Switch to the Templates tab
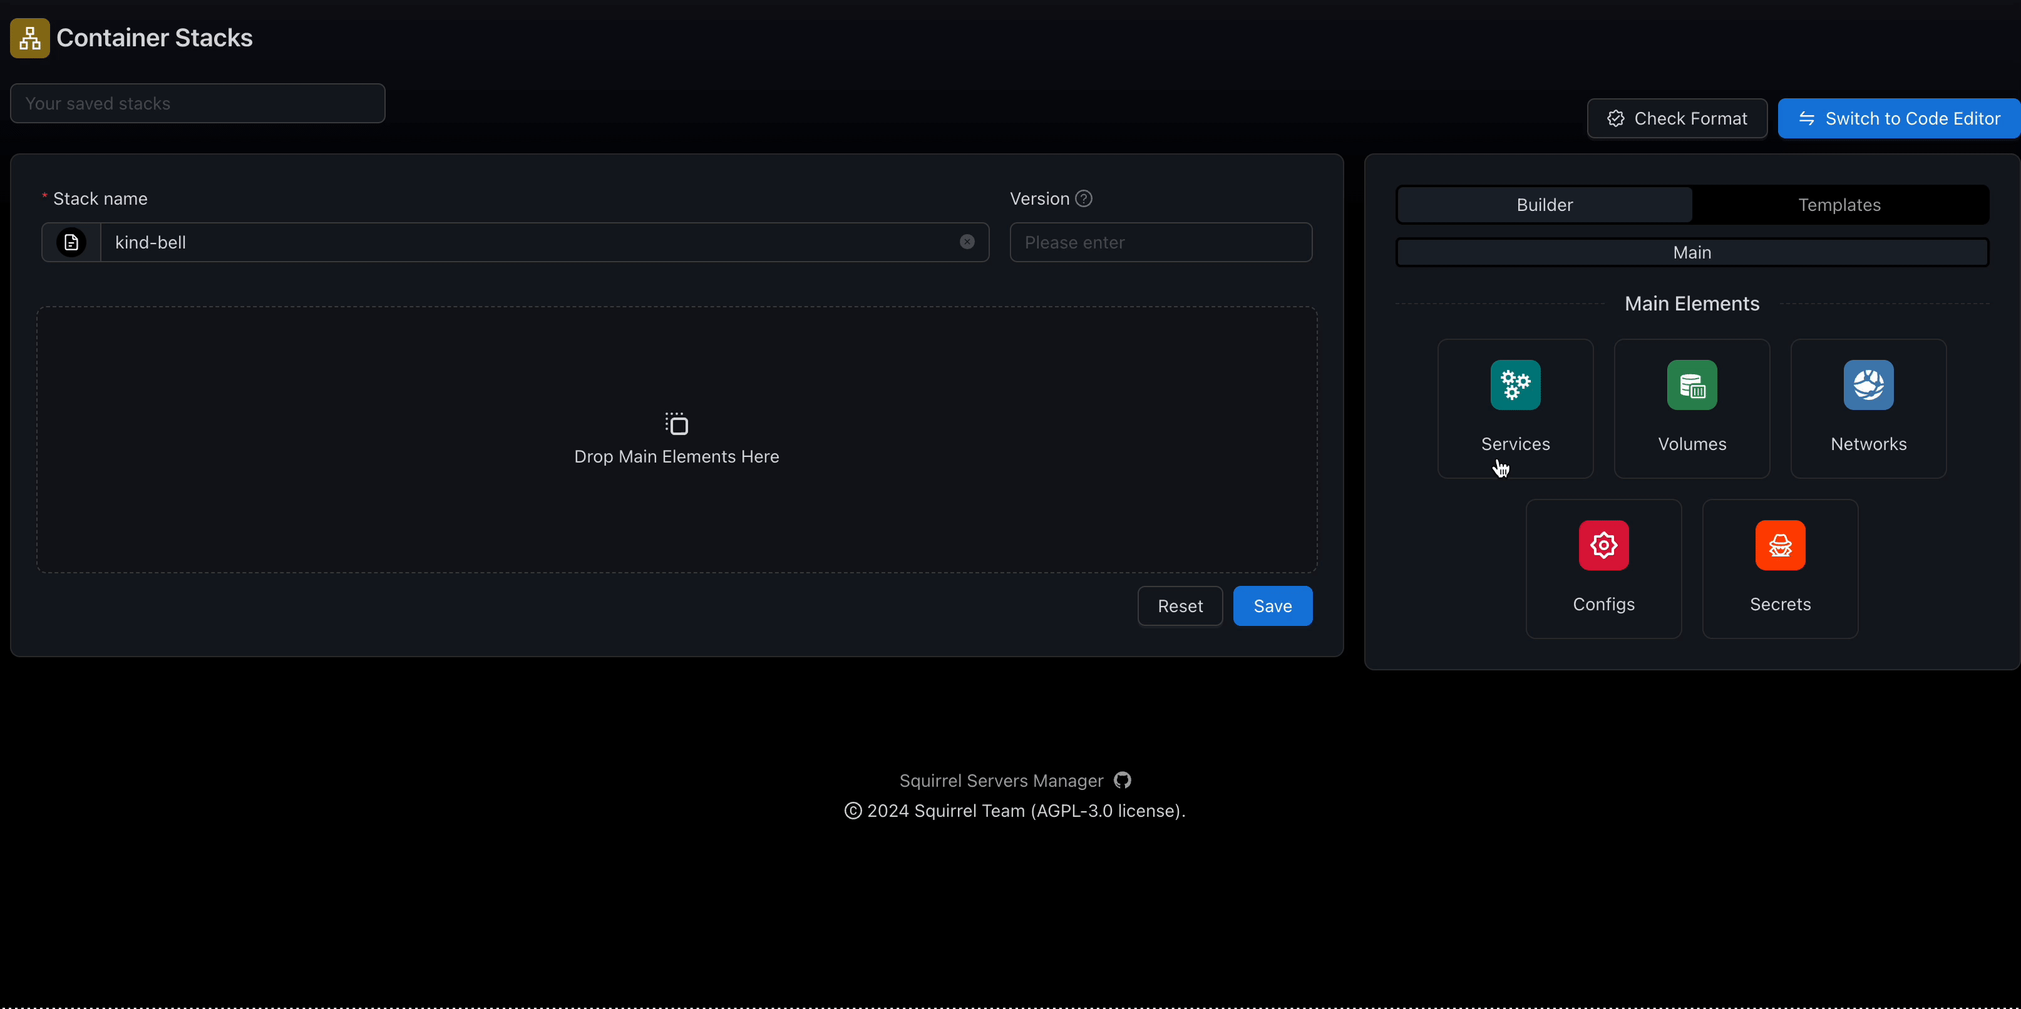 pyautogui.click(x=1839, y=205)
